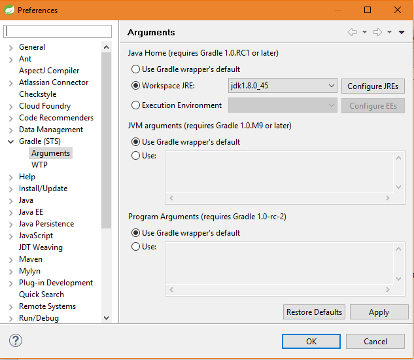Click the Spring leaf icon in title bar

[9, 10]
